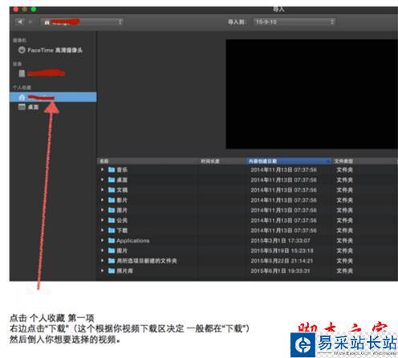Click the 文件夹 type cell in the 照片库 row
Viewport: 398px width, 358px height.
coord(344,271)
